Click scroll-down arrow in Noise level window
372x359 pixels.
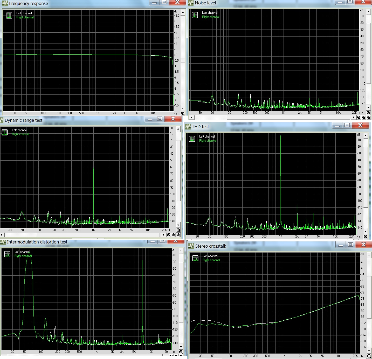tap(369, 108)
